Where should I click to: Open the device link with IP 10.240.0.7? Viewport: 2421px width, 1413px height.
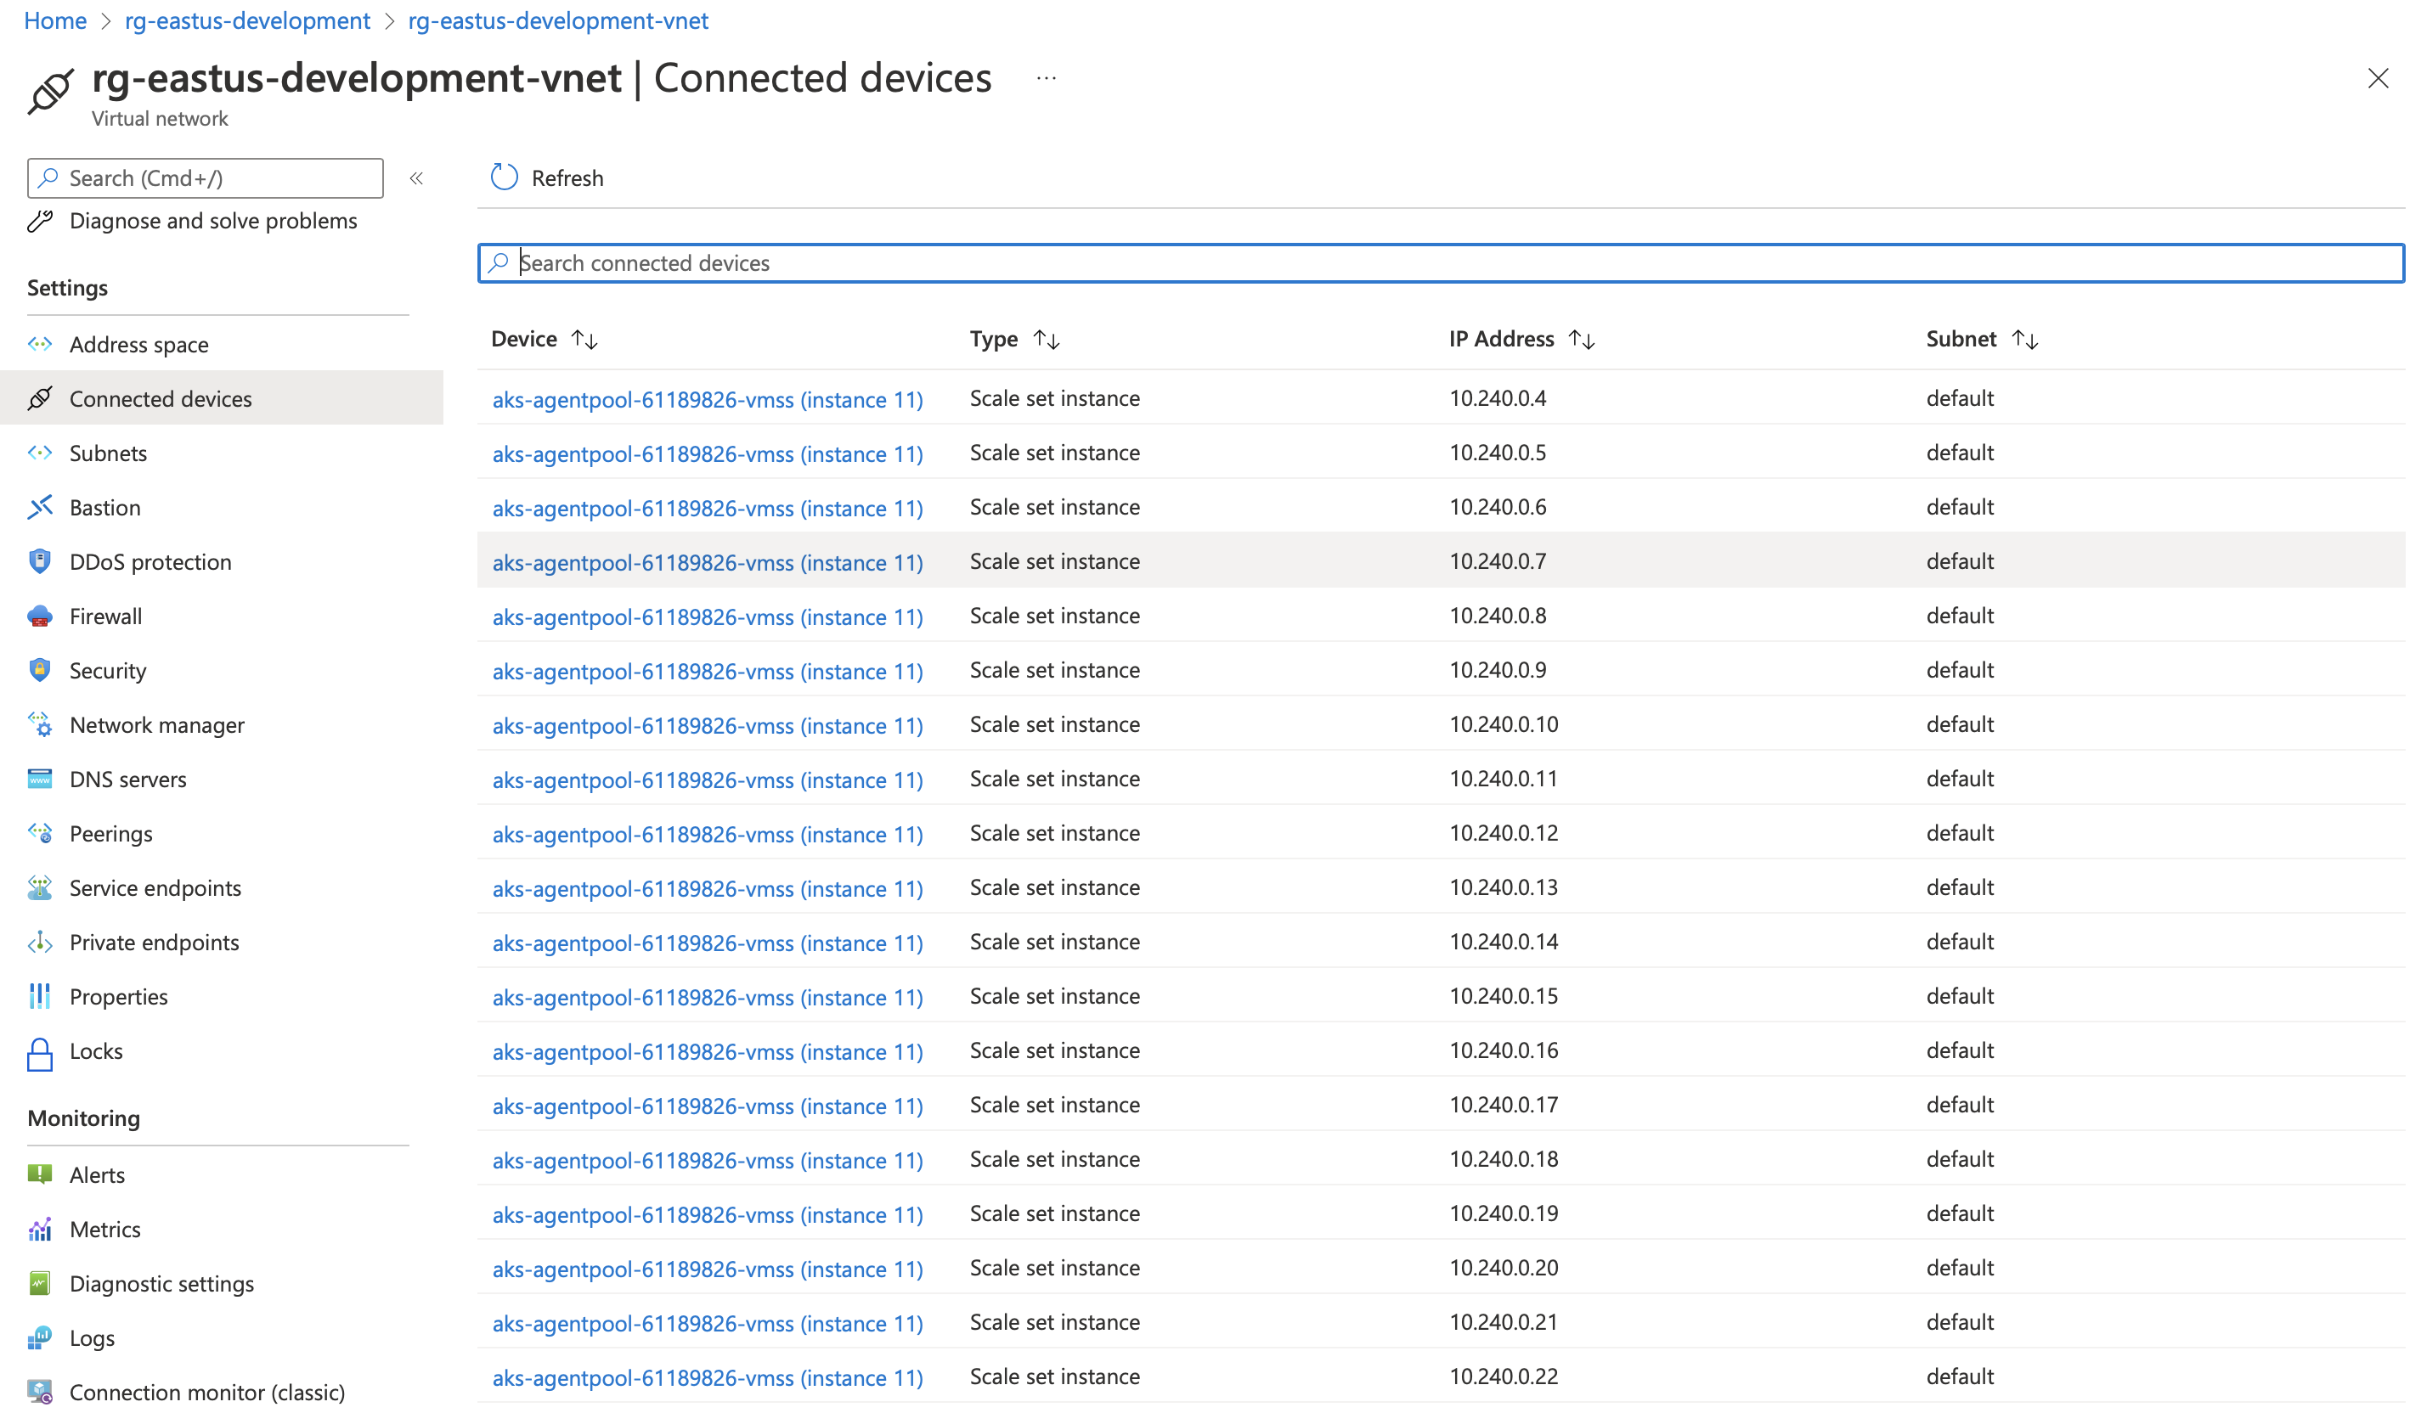(707, 563)
